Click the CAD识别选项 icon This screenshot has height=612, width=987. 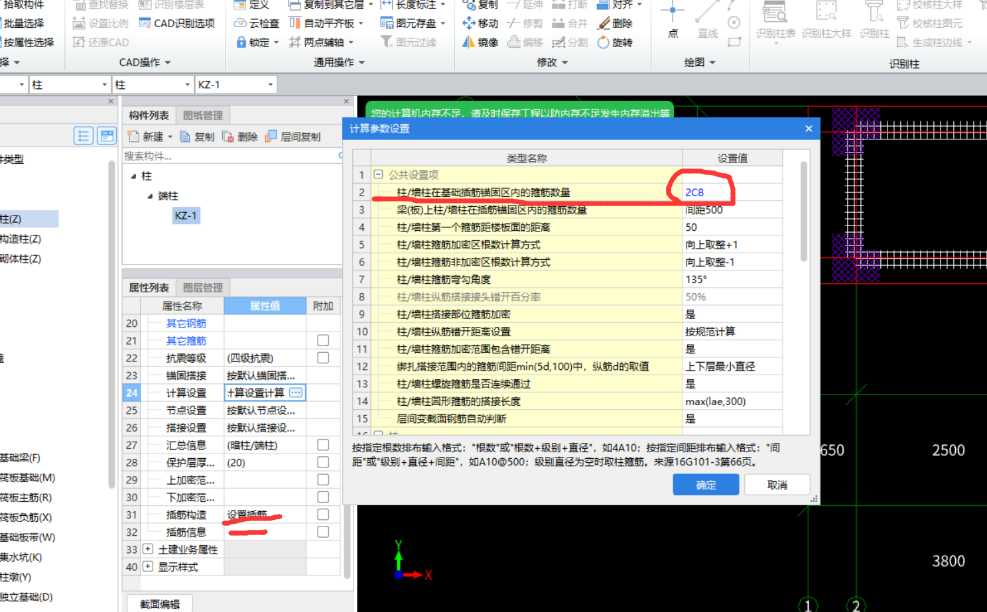pos(145,23)
